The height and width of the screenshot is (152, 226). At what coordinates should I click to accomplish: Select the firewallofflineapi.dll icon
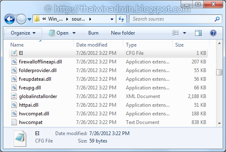[x=14, y=62]
